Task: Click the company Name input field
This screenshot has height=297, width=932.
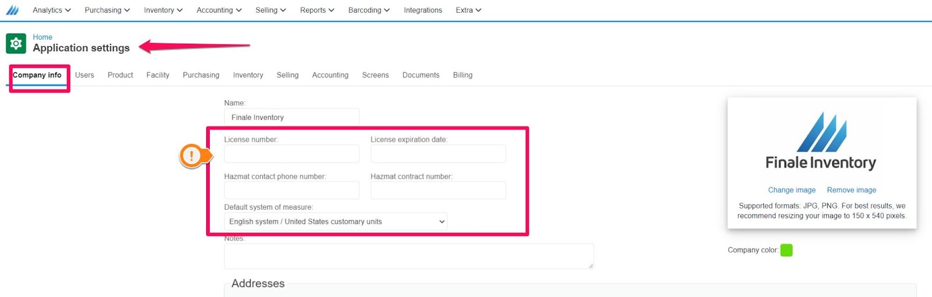Action: click(292, 117)
